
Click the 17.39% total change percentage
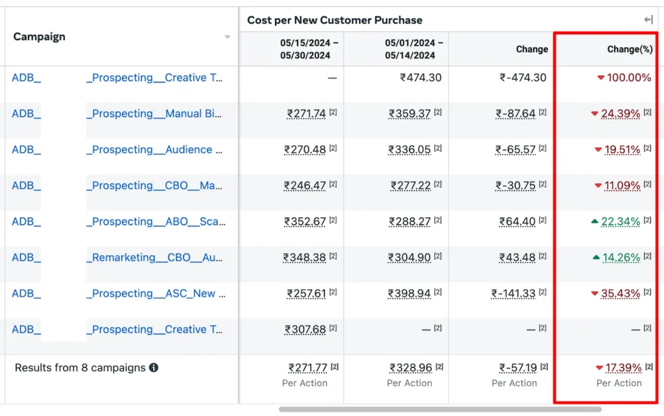(622, 368)
